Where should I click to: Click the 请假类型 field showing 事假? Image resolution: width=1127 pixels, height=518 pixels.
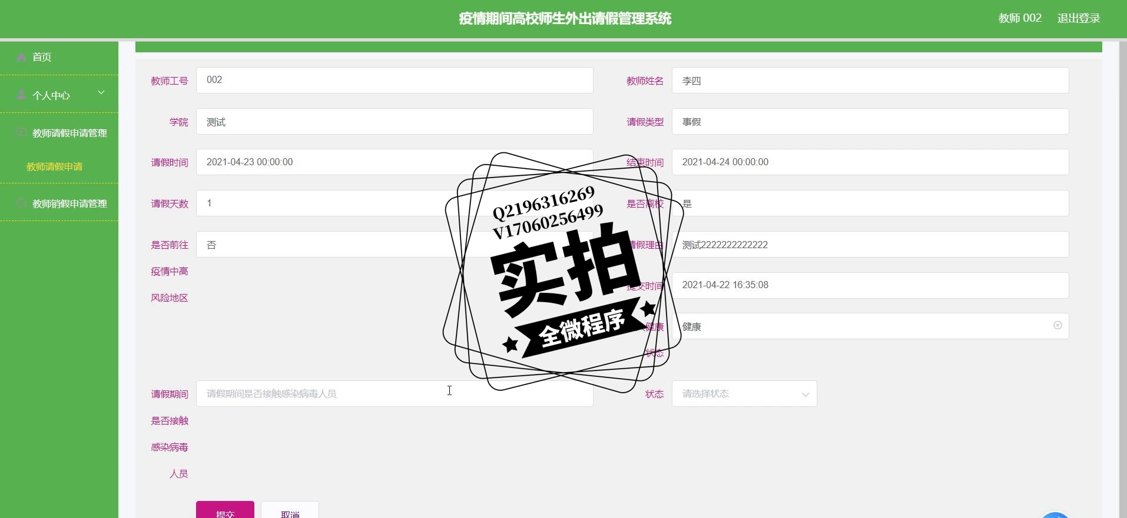870,121
